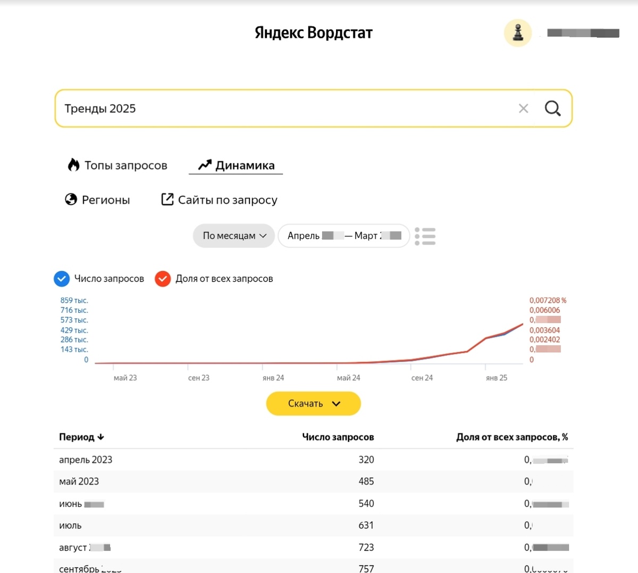Viewport: 638px width, 573px height.
Task: Click the value 540 in the июнь row
Action: click(x=366, y=503)
